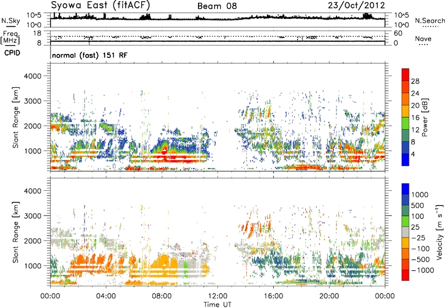The width and height of the screenshot is (445, 308).
Task: Click the -500 label on the velocity colorbar
Action: (421, 260)
